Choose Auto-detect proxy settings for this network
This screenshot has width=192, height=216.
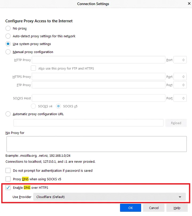8,36
